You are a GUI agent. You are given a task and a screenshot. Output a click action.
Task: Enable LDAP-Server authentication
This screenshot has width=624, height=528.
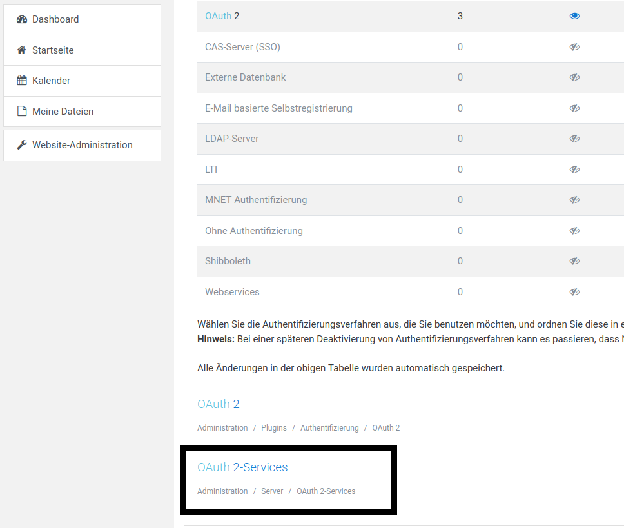pos(575,139)
